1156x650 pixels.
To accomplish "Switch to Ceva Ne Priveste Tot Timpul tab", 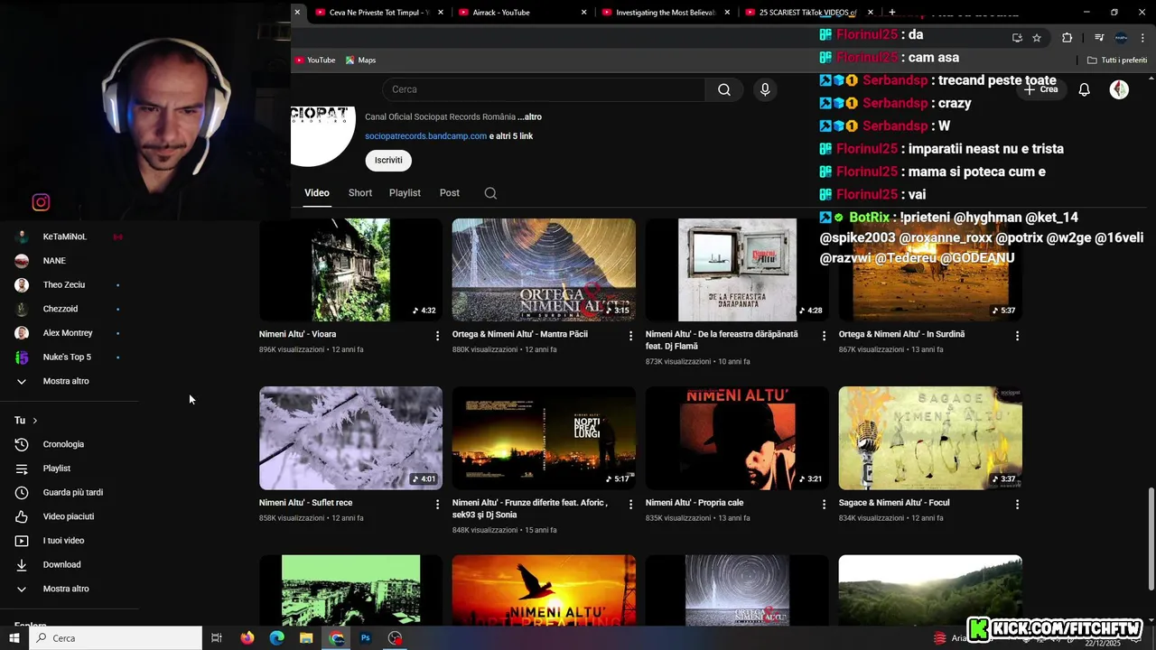I will pyautogui.click(x=378, y=13).
